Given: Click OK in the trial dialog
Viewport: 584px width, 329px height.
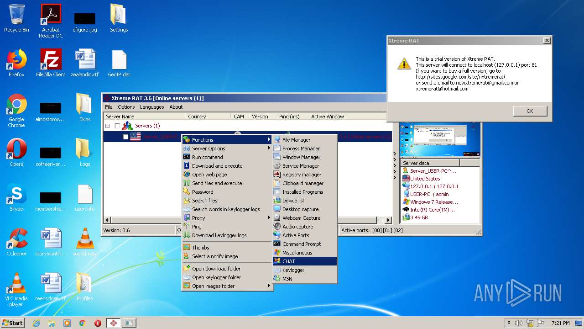Looking at the screenshot, I should click(x=530, y=111).
